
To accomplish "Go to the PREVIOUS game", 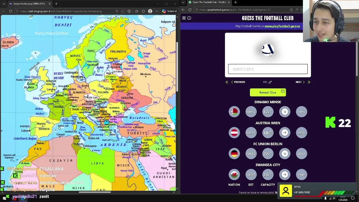I will 238,82.
